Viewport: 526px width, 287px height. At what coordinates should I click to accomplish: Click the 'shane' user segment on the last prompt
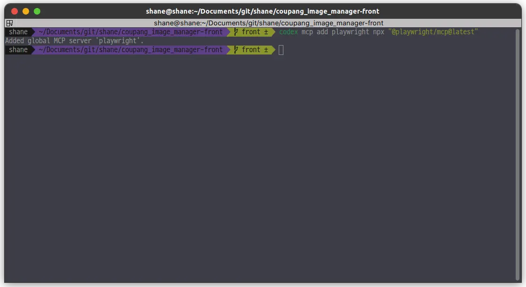point(18,50)
